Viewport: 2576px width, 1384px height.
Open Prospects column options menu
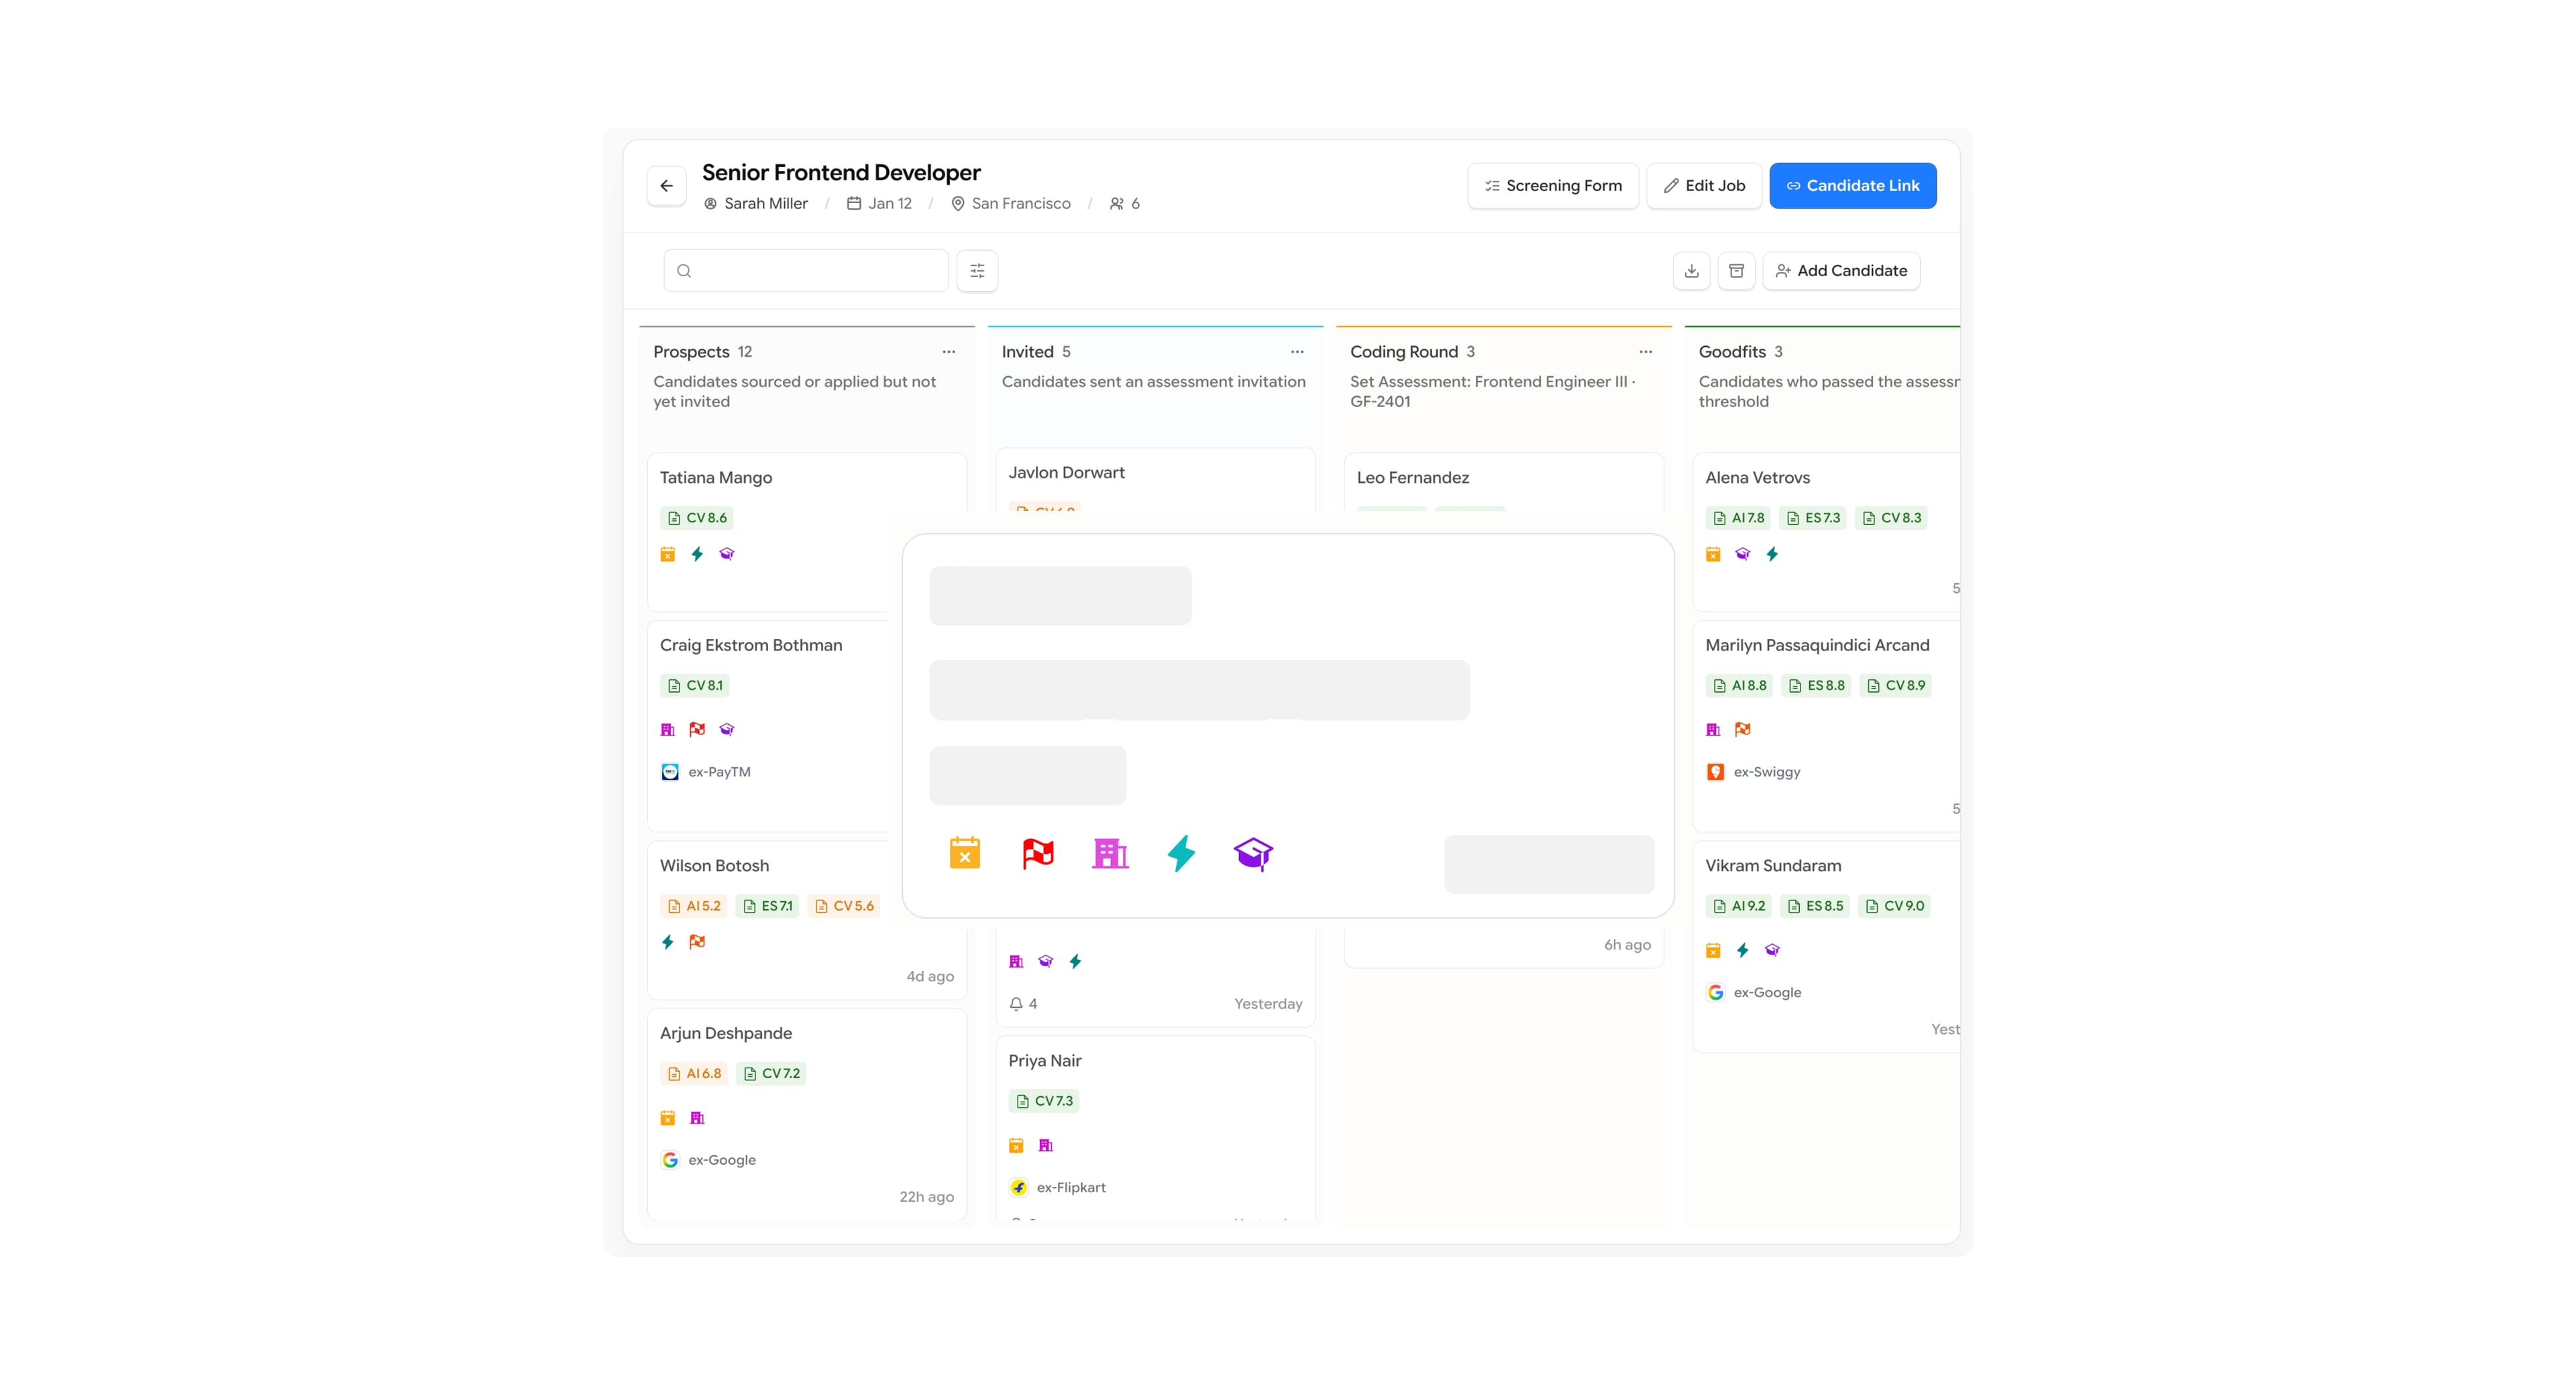948,352
